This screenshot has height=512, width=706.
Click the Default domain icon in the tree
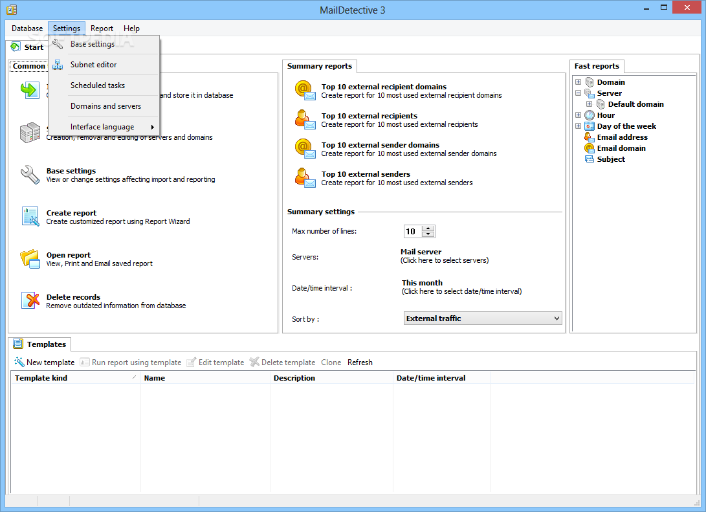(600, 104)
